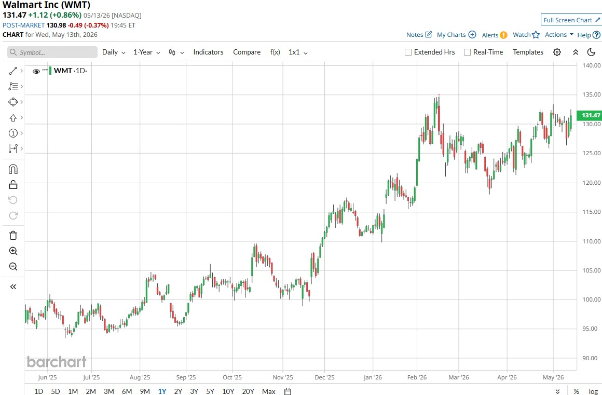Toggle the lock drawings icon
The height and width of the screenshot is (395, 602).
coord(13,185)
